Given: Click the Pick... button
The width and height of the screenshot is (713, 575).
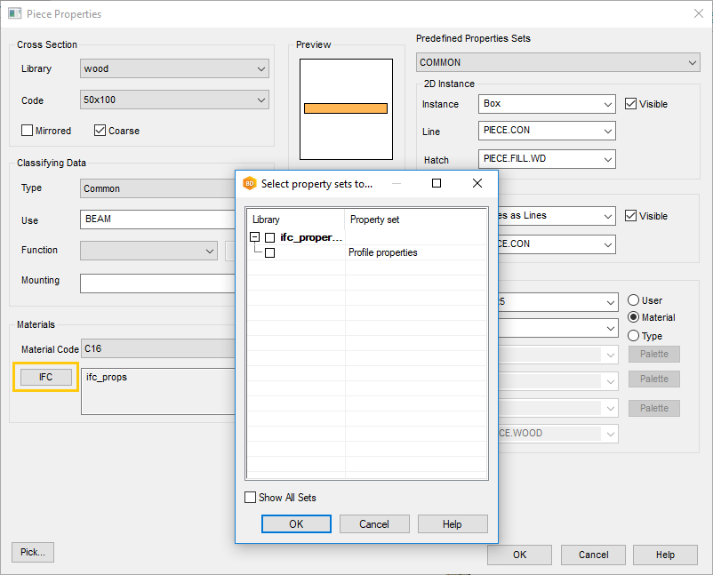Looking at the screenshot, I should pos(33,552).
